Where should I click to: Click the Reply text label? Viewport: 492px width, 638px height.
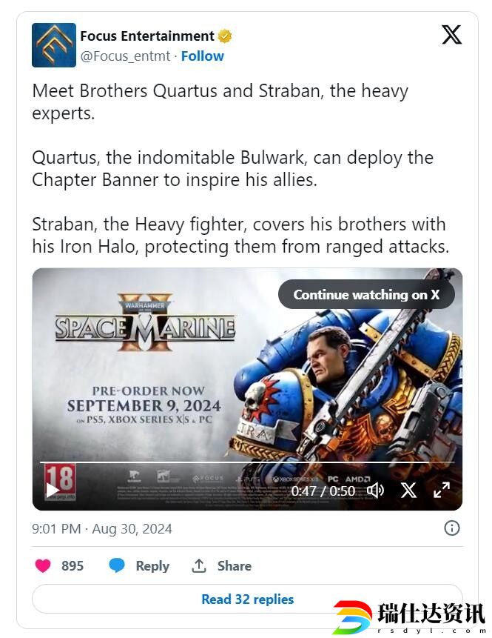click(152, 565)
